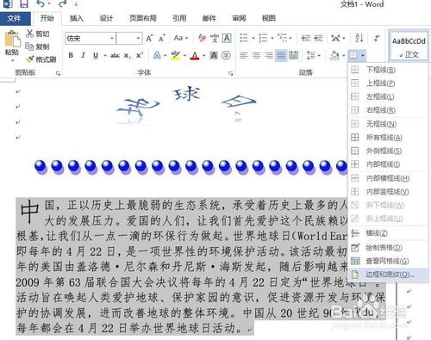
Task: Click the Sort A-Z icon
Action: click(359, 38)
